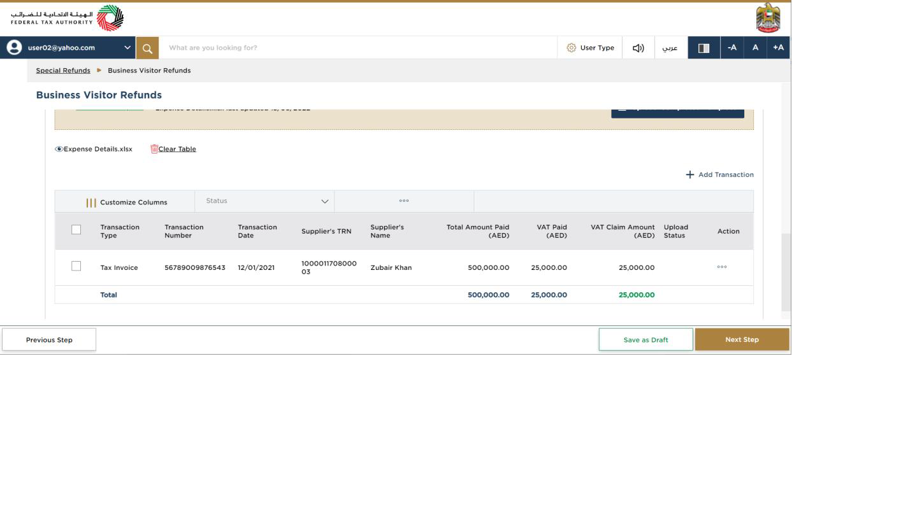901x510 pixels.
Task: Click the Transaction Date column header
Action: (x=257, y=231)
